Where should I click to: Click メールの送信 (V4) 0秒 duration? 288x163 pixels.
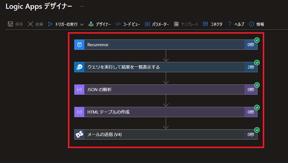[251, 134]
